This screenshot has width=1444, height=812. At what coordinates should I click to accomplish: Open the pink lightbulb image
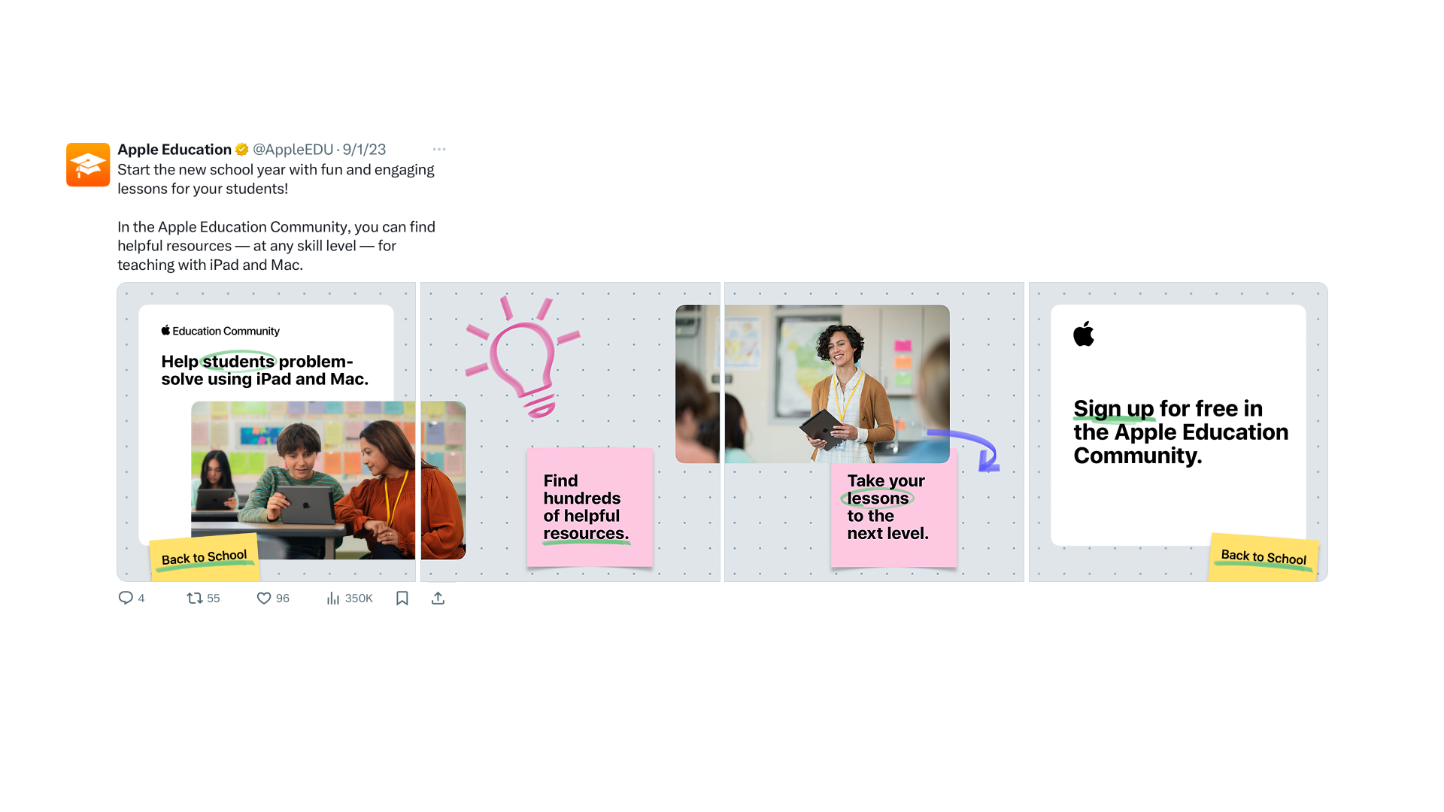point(570,432)
